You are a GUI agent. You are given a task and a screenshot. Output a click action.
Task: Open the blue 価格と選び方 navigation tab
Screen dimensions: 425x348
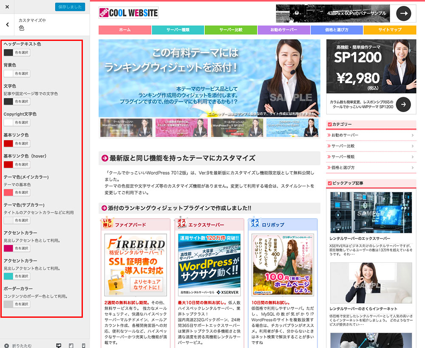337,30
